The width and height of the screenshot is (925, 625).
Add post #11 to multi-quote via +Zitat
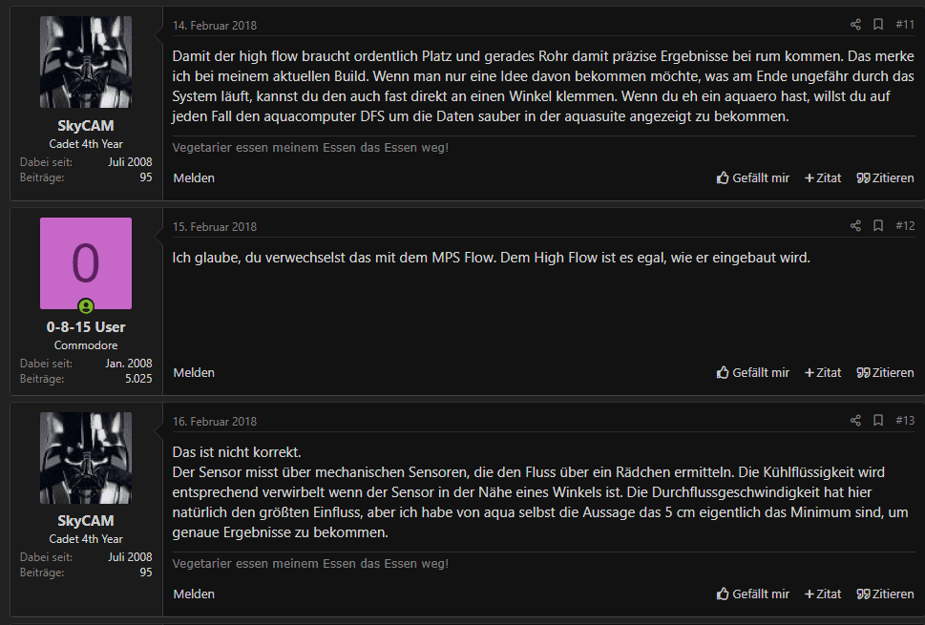tap(823, 178)
